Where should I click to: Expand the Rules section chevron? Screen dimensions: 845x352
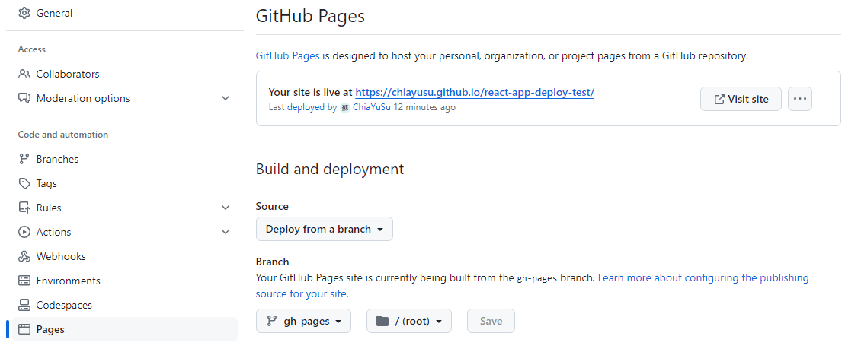click(x=226, y=208)
